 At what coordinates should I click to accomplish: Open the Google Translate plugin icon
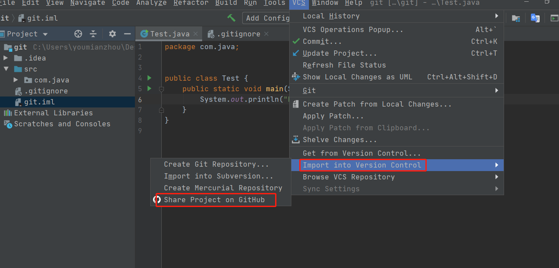[535, 18]
